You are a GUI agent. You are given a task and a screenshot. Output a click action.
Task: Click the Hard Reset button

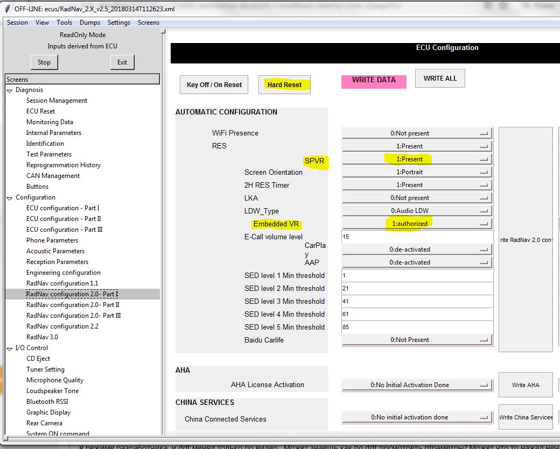pyautogui.click(x=284, y=85)
